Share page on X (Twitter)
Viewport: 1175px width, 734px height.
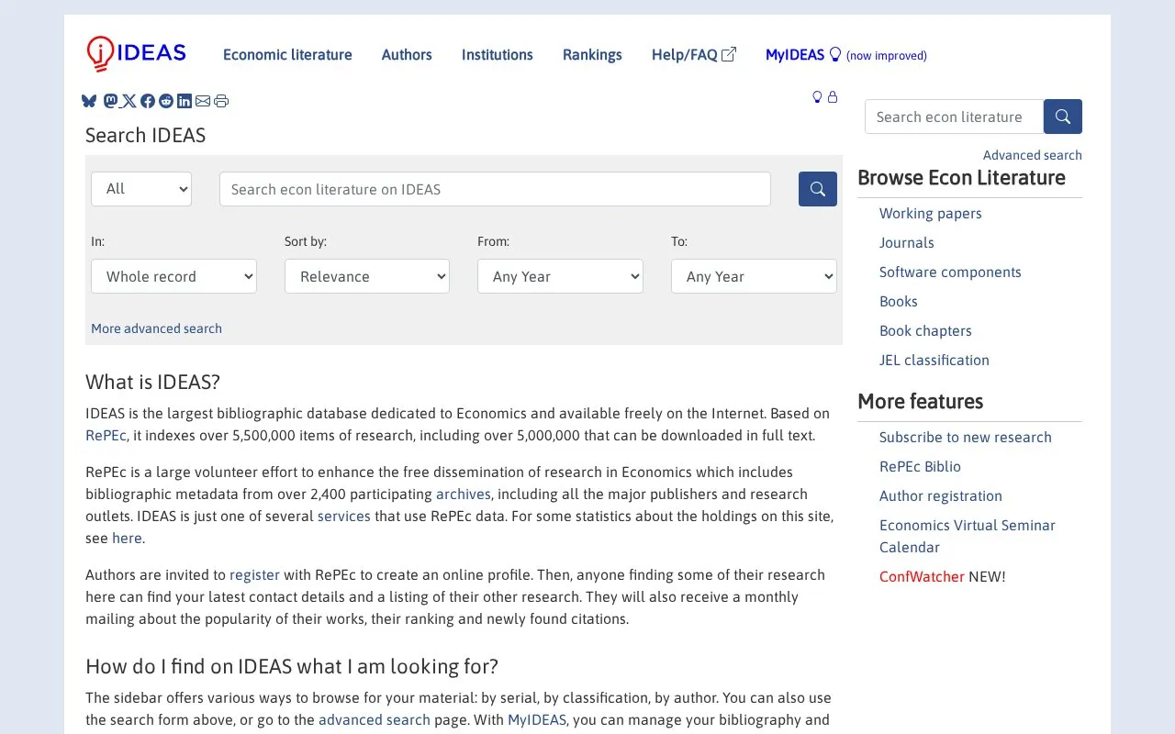click(129, 101)
